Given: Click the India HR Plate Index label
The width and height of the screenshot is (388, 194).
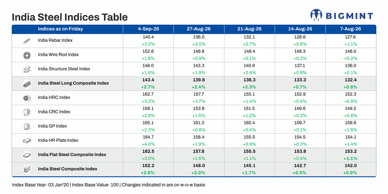Looking at the screenshot, I should tap(58, 140).
